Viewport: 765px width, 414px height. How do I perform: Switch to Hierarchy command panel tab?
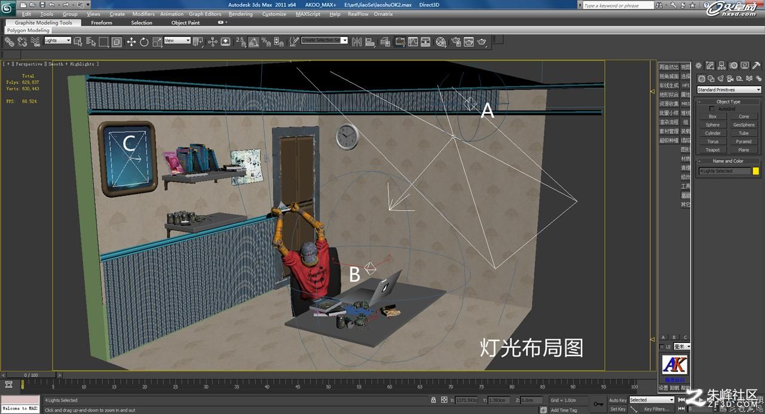(x=723, y=66)
